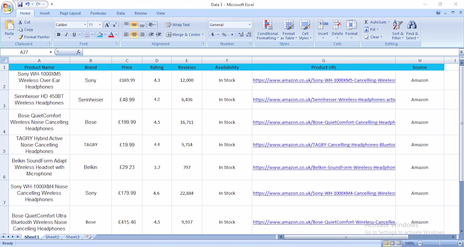
Task: Click the zoom slider in status bar
Action: tap(440, 244)
